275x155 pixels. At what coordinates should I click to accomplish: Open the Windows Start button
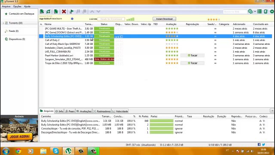[x=6, y=151]
